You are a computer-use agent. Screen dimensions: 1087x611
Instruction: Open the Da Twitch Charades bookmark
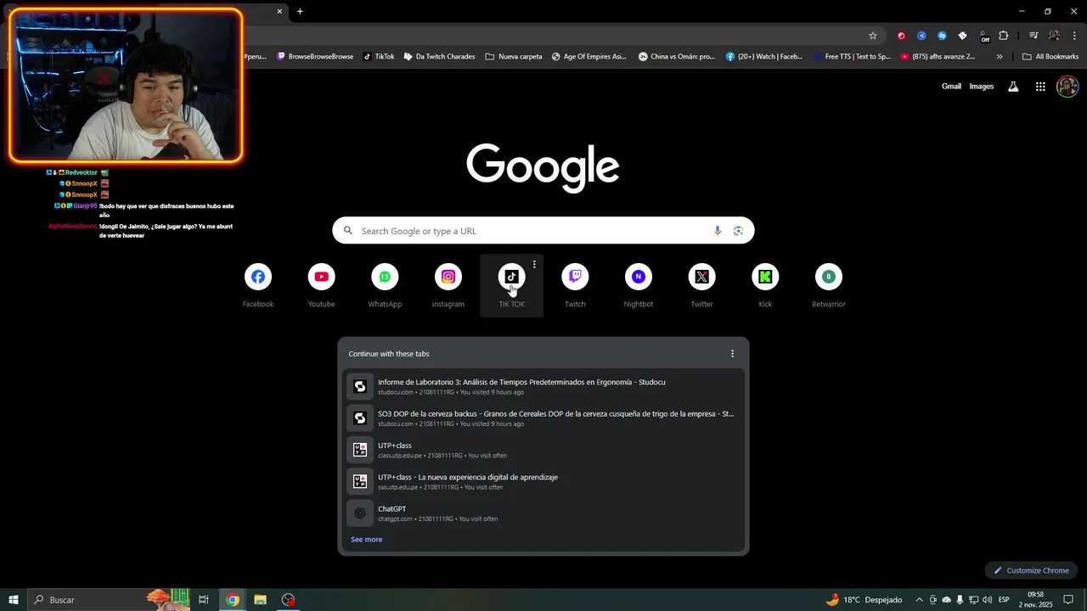(439, 57)
